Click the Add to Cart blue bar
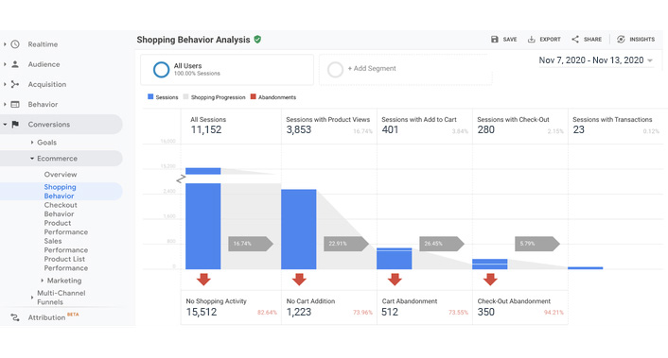 394,259
